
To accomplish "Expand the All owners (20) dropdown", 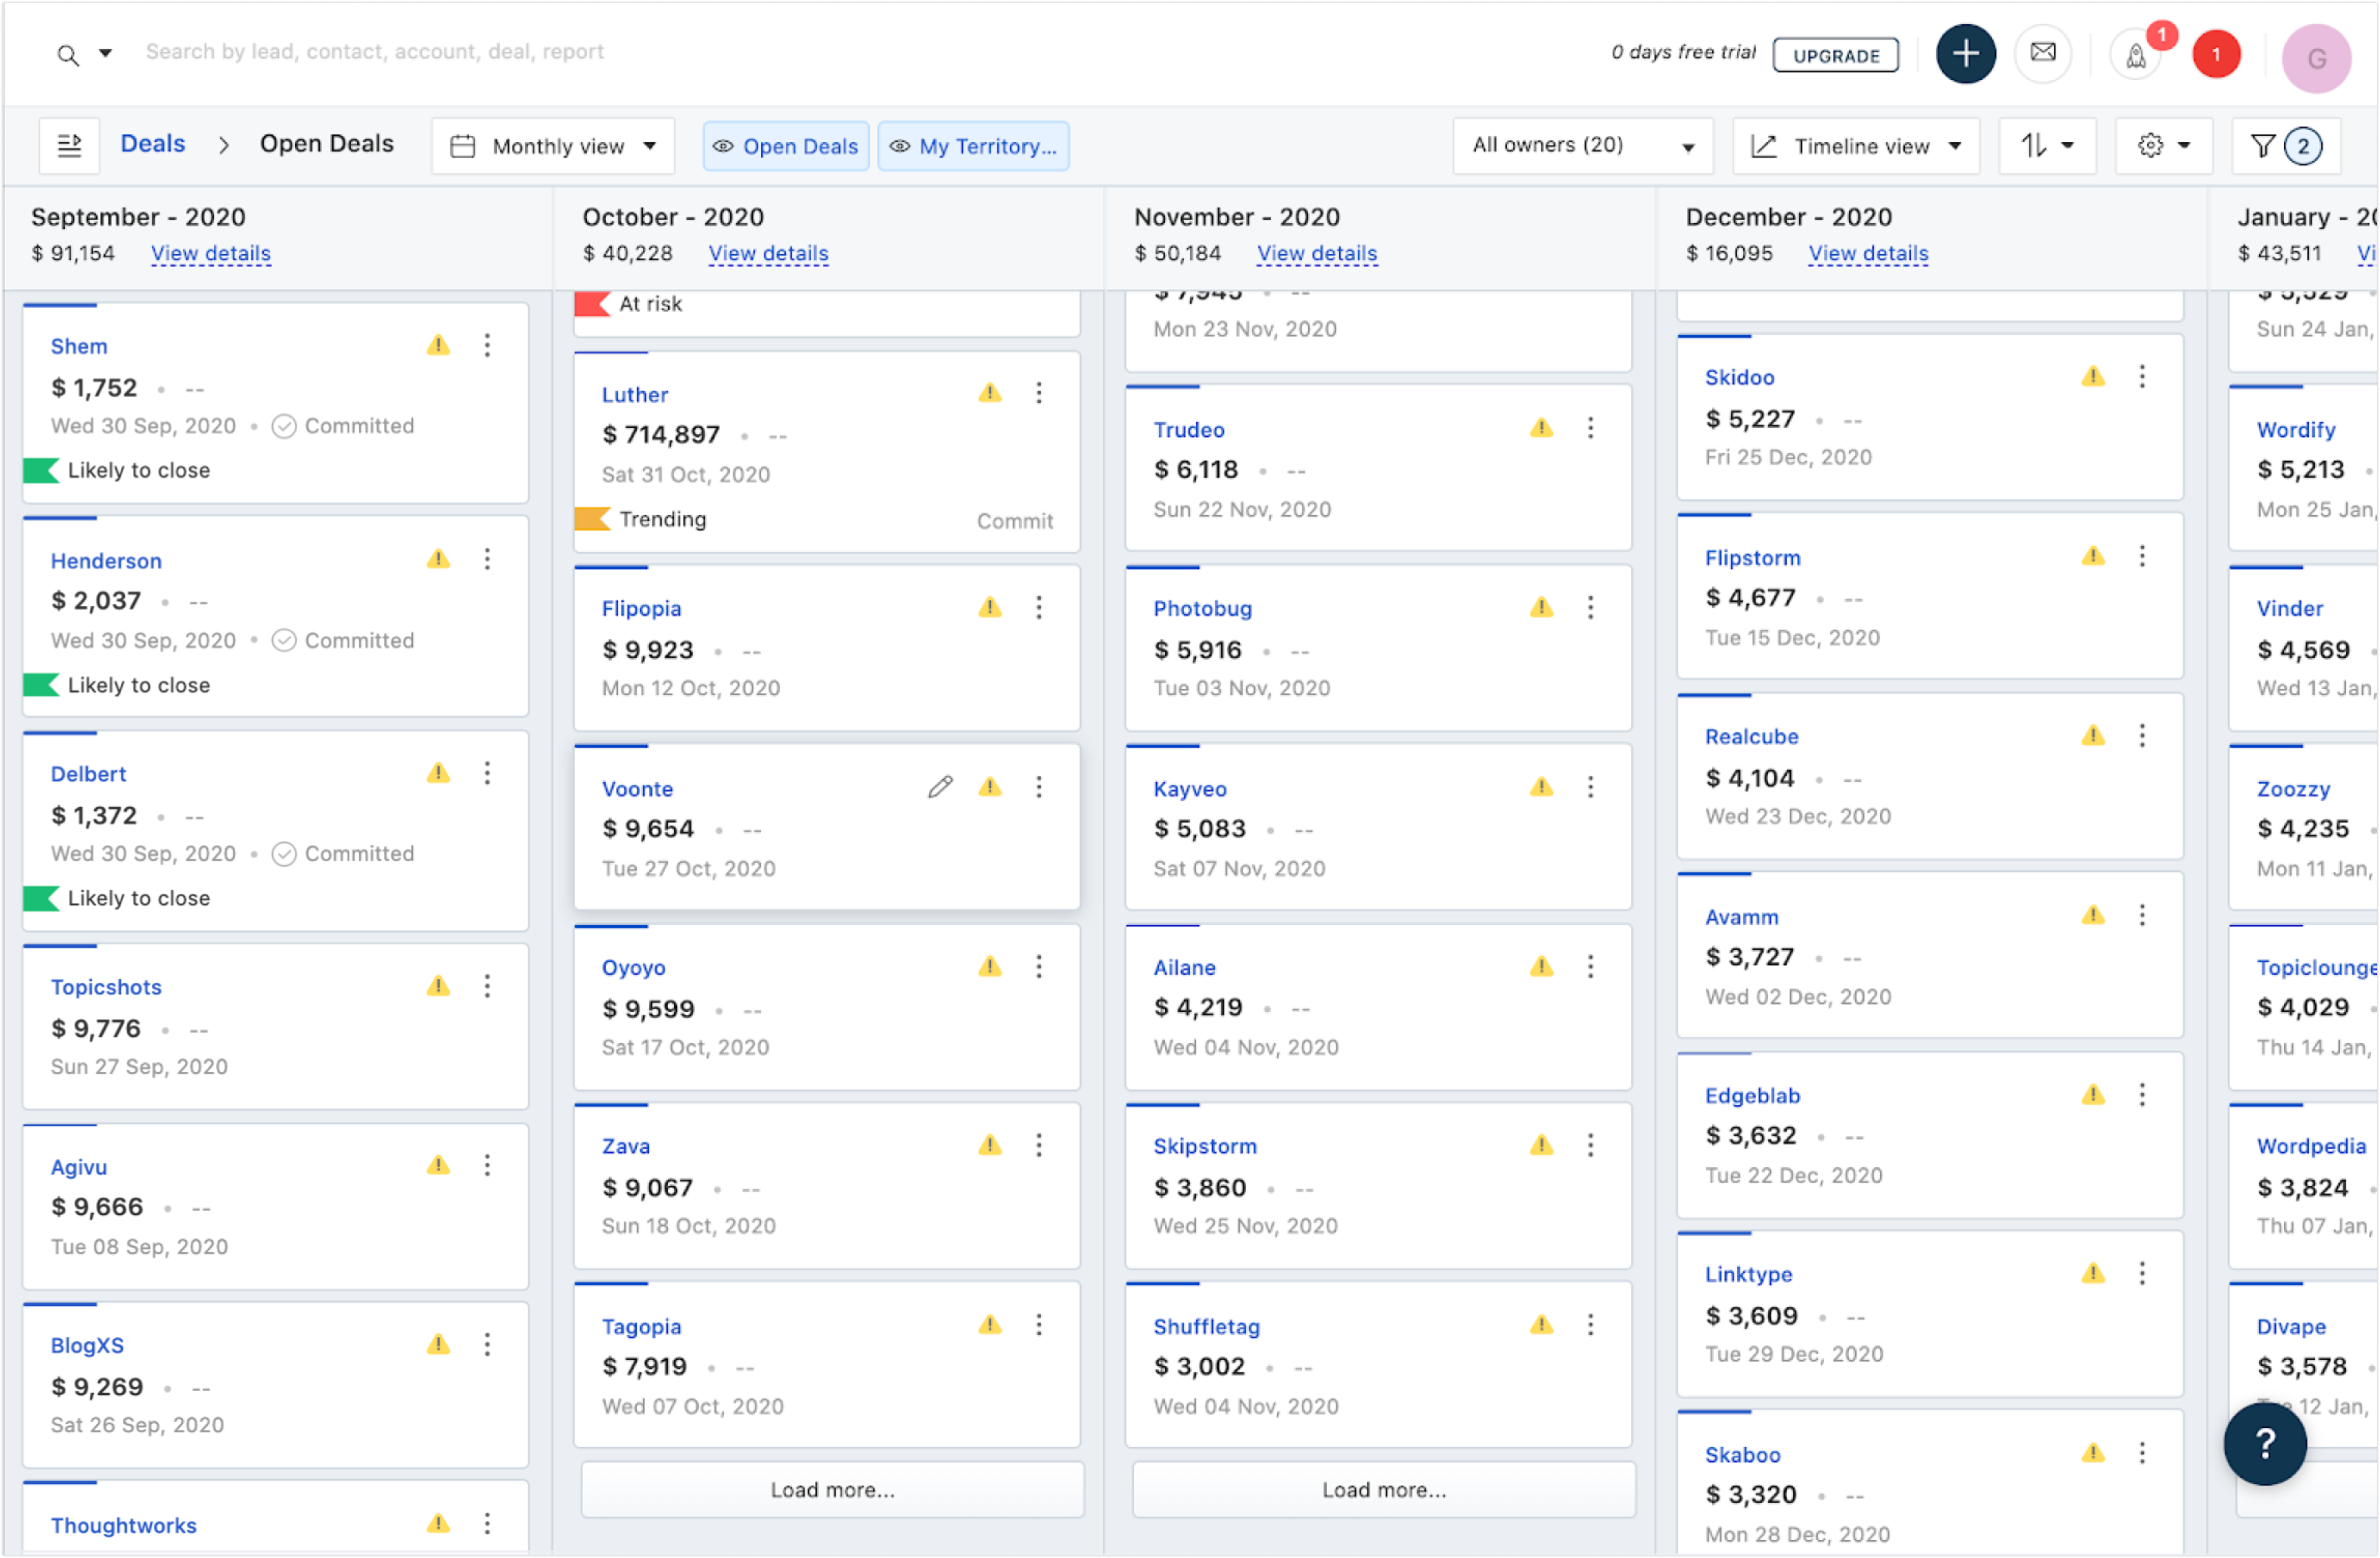I will (1582, 145).
